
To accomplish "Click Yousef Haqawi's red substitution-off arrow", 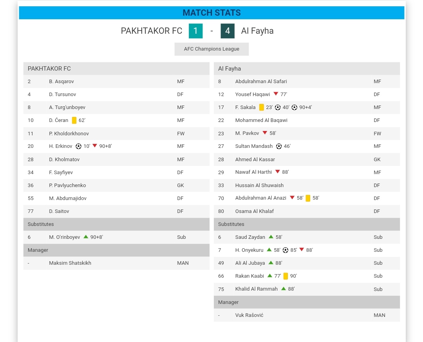I will pyautogui.click(x=276, y=94).
